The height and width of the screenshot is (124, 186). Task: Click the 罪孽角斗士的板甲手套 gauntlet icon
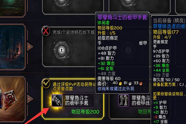[57, 100]
